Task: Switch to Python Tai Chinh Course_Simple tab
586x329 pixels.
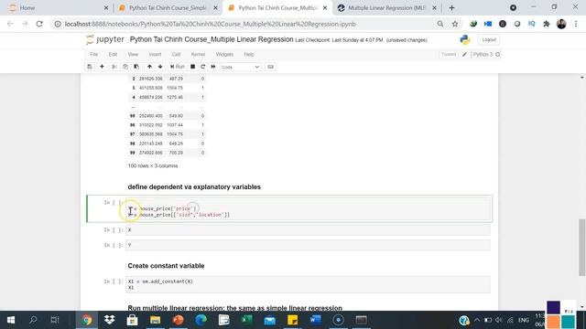Action: [x=168, y=8]
